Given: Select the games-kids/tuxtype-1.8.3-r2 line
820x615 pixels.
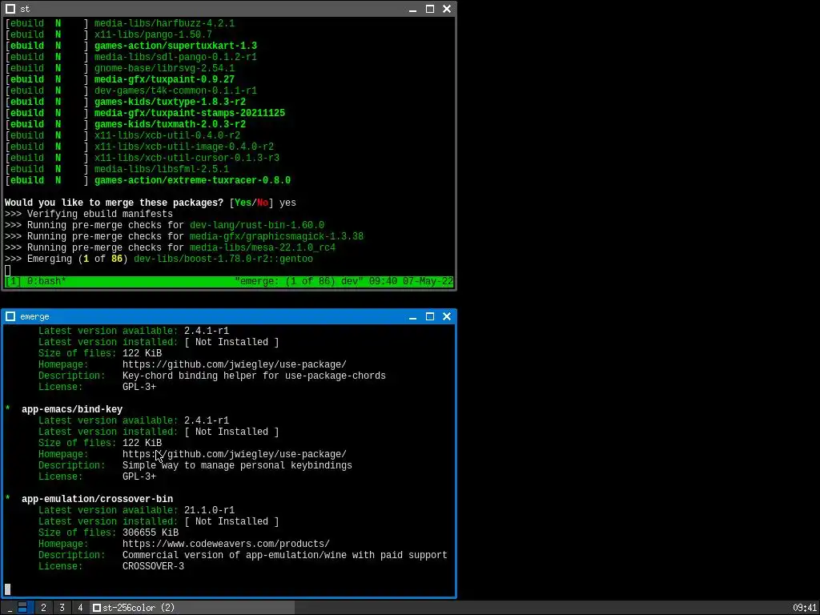Looking at the screenshot, I should point(170,102).
